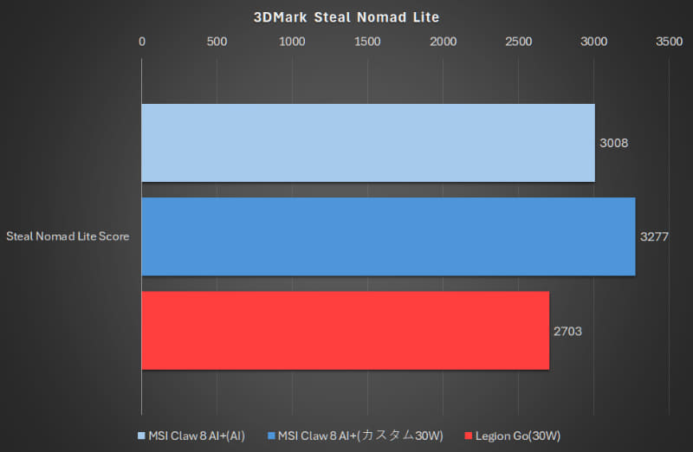693x452 pixels.
Task: Click the light blue legend swatch for MSI Claw 8 AI+(AI)
Action: (x=141, y=436)
